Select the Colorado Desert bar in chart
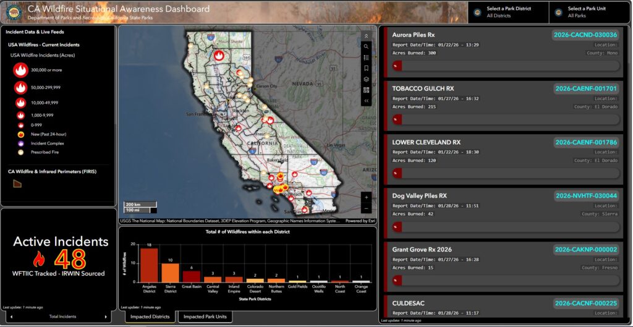 pyautogui.click(x=255, y=281)
